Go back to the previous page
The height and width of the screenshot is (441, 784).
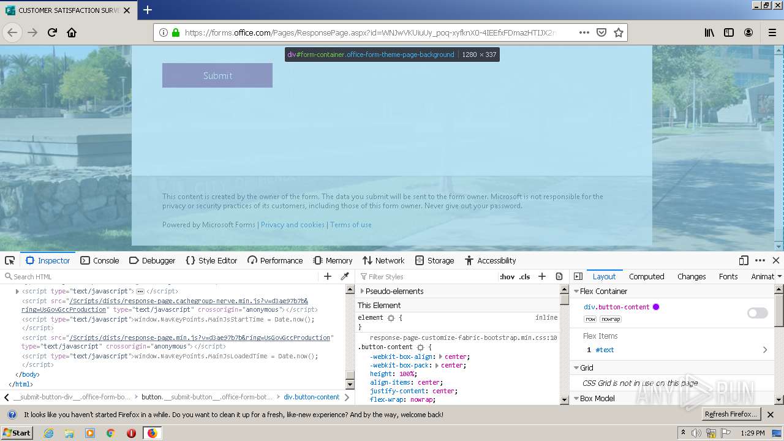pyautogui.click(x=12, y=32)
